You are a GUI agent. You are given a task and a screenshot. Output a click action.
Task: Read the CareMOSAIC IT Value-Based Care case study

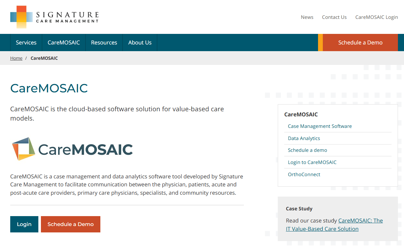tap(334, 225)
